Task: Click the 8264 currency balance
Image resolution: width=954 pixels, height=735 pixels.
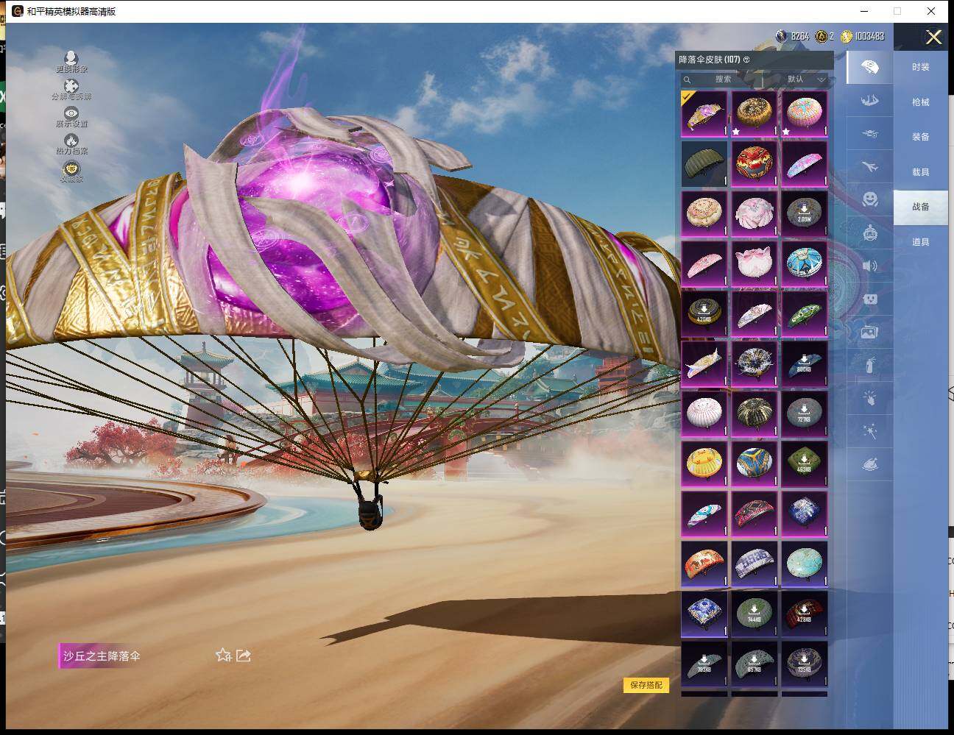Action: [793, 36]
